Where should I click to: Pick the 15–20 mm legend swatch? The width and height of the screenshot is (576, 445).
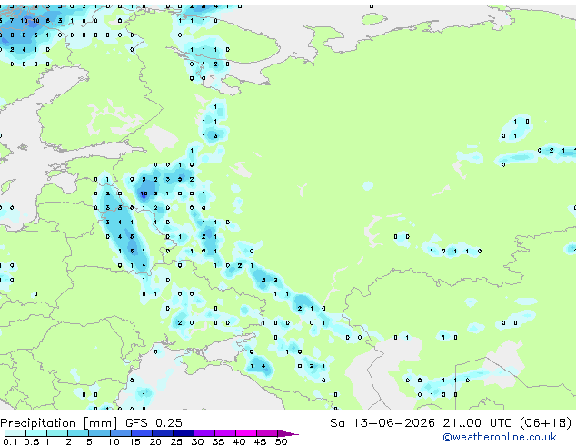142,433
